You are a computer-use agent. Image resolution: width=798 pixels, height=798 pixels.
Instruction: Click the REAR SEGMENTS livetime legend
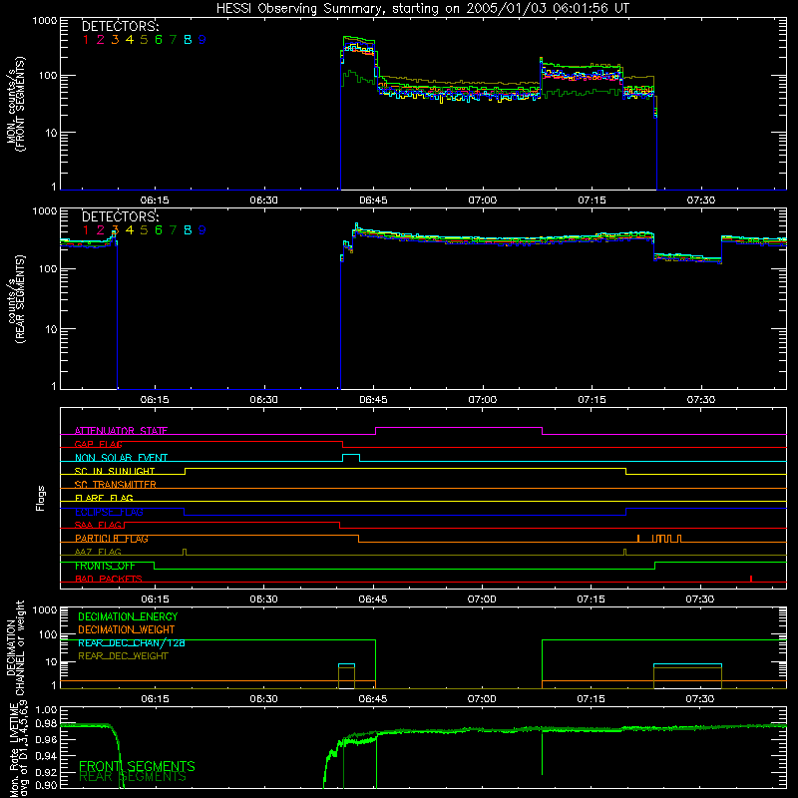point(133,777)
